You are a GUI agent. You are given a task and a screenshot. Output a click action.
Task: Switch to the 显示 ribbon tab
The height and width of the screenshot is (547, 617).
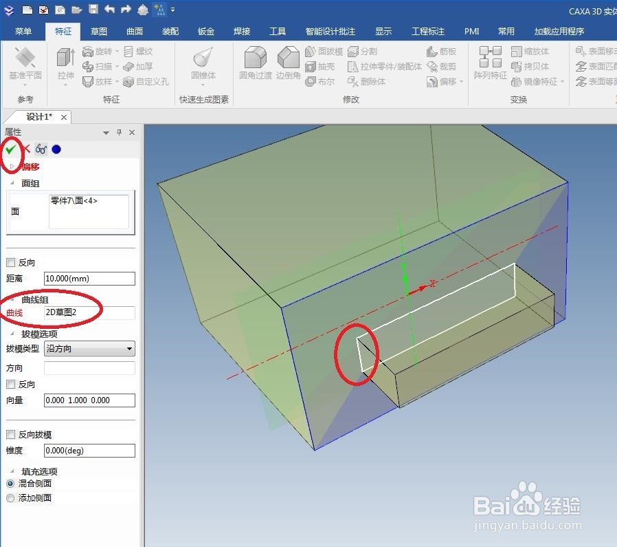pyautogui.click(x=383, y=31)
